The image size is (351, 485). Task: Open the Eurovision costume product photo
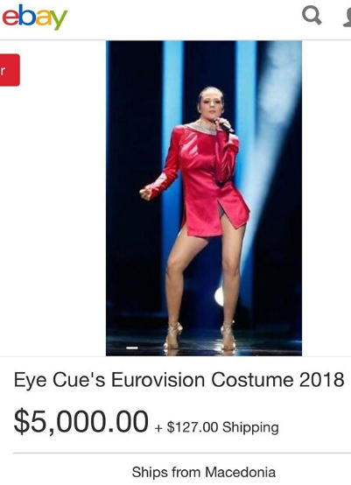(x=204, y=198)
